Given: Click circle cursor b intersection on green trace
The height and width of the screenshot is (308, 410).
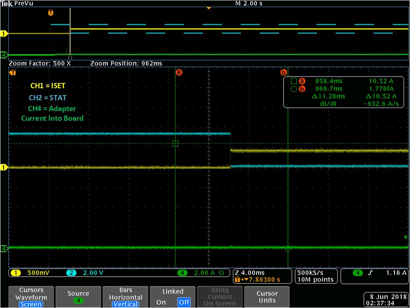Looking at the screenshot, I should click(288, 249).
